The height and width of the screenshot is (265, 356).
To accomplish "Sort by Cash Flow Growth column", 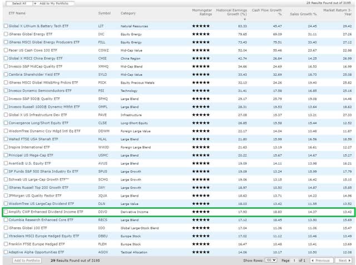I will click(267, 12).
